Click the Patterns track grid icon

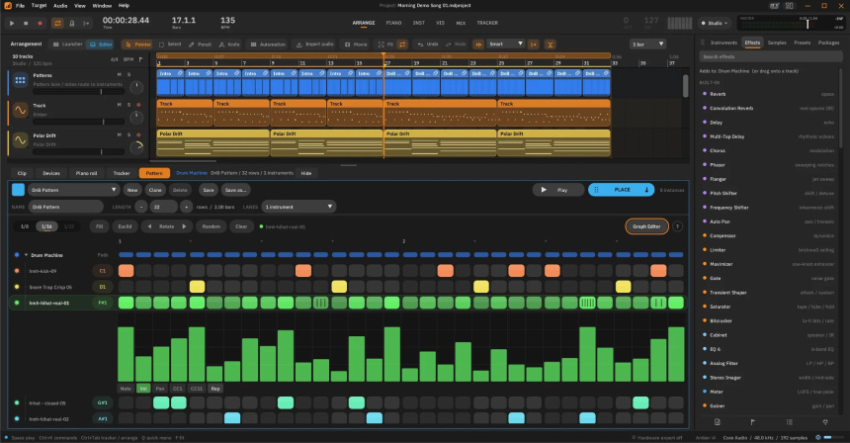(x=20, y=80)
